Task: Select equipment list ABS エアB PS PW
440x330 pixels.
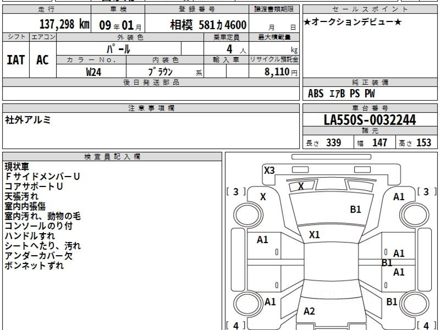Action: 341,94
